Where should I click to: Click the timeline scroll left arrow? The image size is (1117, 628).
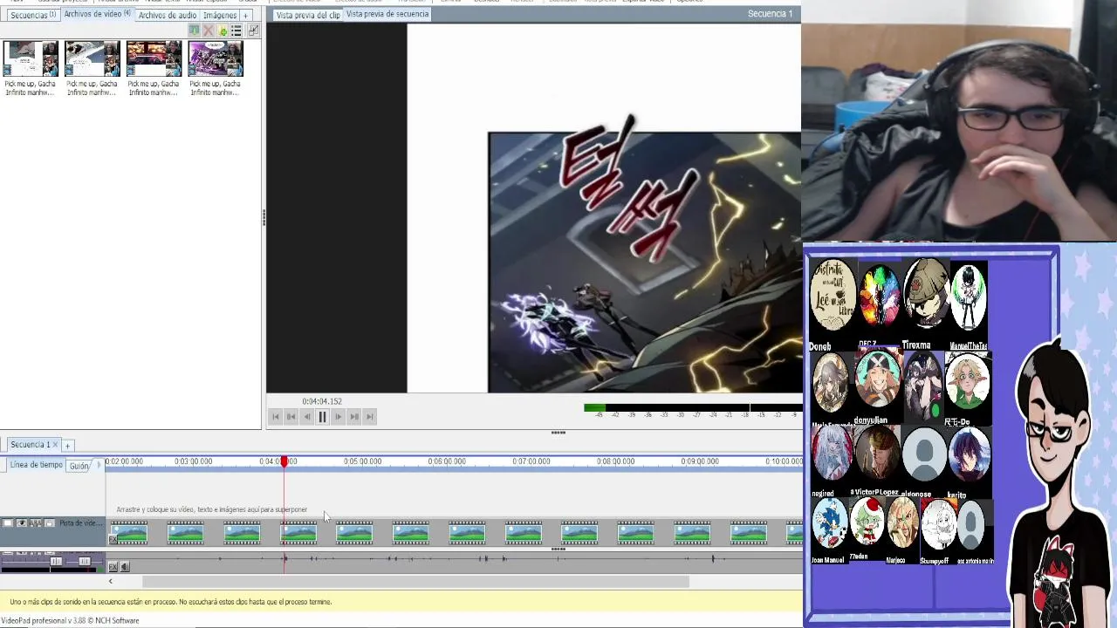(110, 582)
